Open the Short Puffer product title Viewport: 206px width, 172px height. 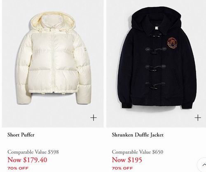(21, 135)
